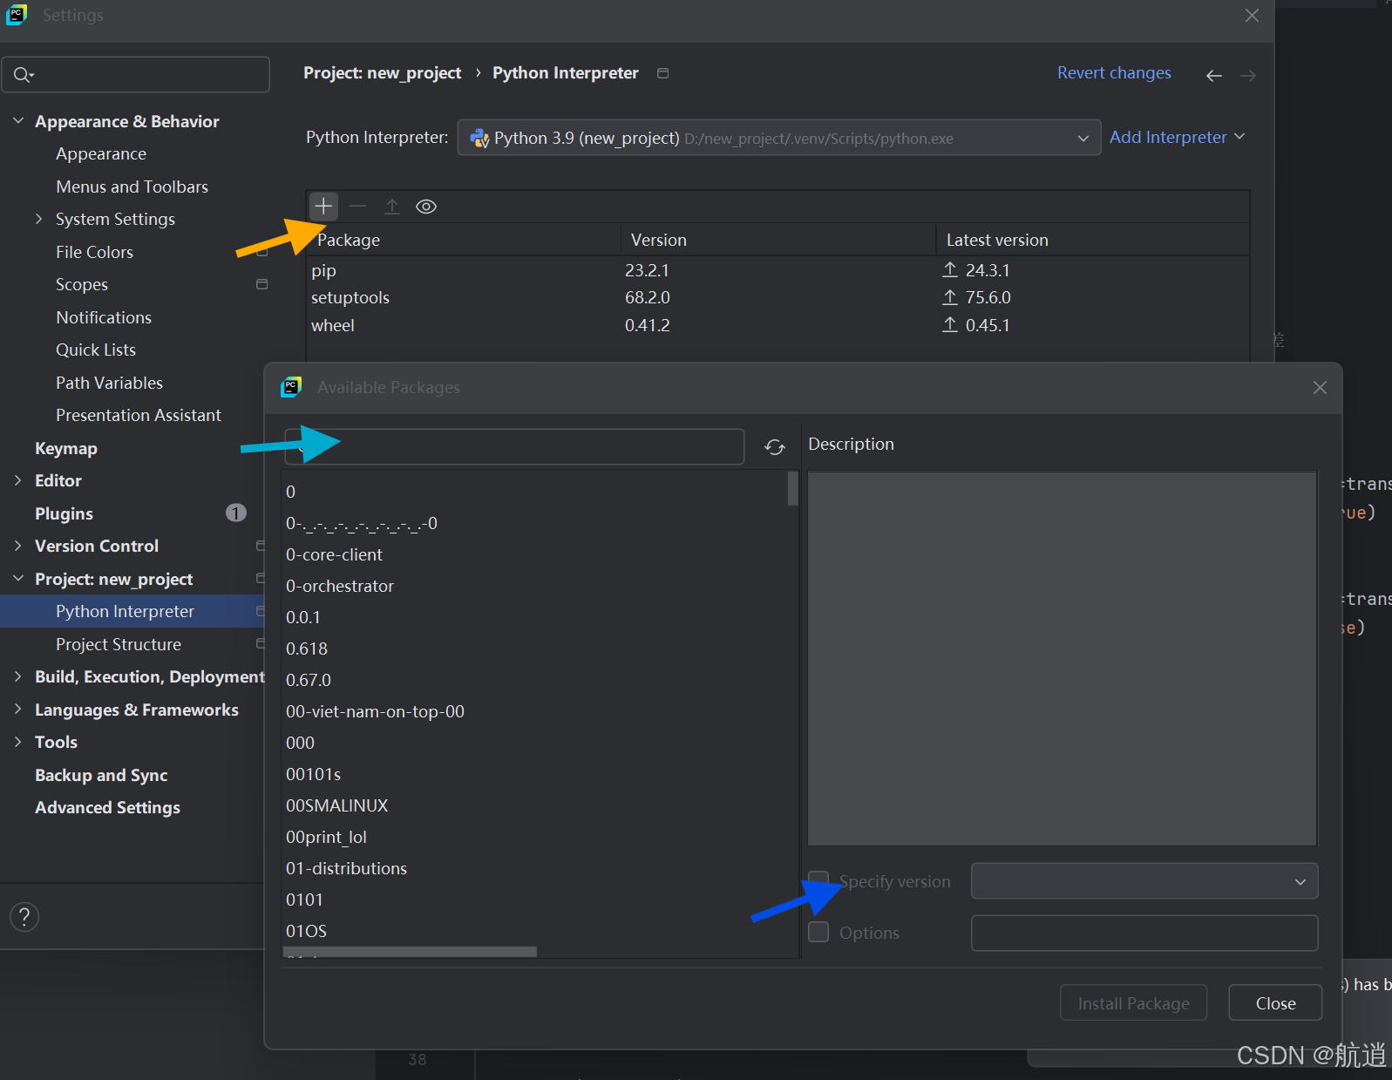Viewport: 1392px width, 1080px height.
Task: Close the Settings window
Action: 1252,15
